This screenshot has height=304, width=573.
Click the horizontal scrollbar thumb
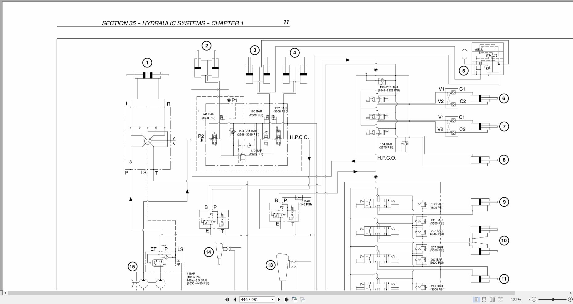click(261, 293)
